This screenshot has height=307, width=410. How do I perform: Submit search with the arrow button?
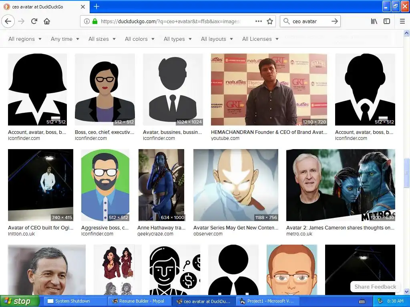(334, 21)
